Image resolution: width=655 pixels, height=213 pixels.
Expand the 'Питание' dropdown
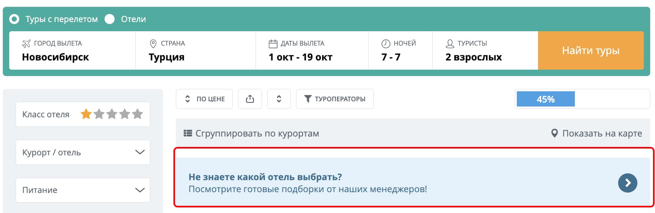click(x=83, y=190)
